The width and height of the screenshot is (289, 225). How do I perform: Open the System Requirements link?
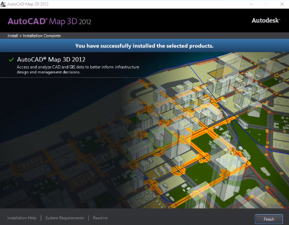[x=65, y=218]
